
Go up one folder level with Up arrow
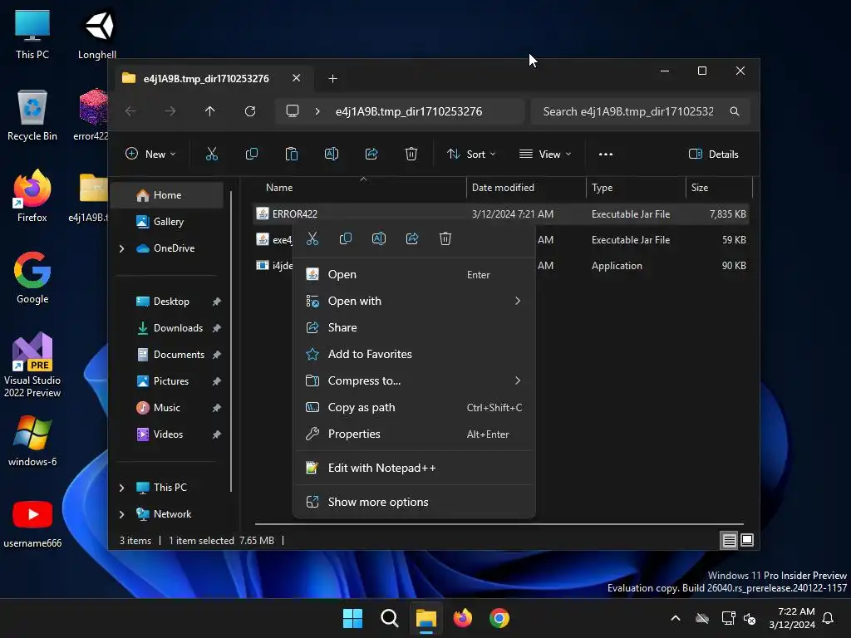click(x=210, y=111)
